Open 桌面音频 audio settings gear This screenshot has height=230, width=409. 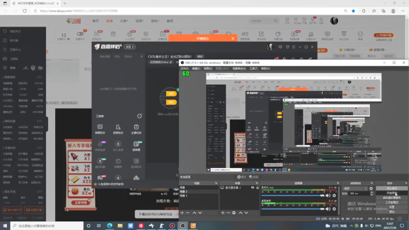click(334, 209)
